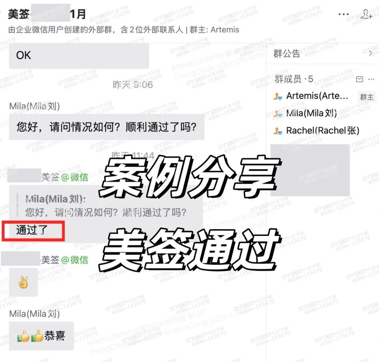This screenshot has height=362, width=379.
Task: Click the message 您好，请问情况如何？顺利通过了吗？
Action: [x=107, y=127]
